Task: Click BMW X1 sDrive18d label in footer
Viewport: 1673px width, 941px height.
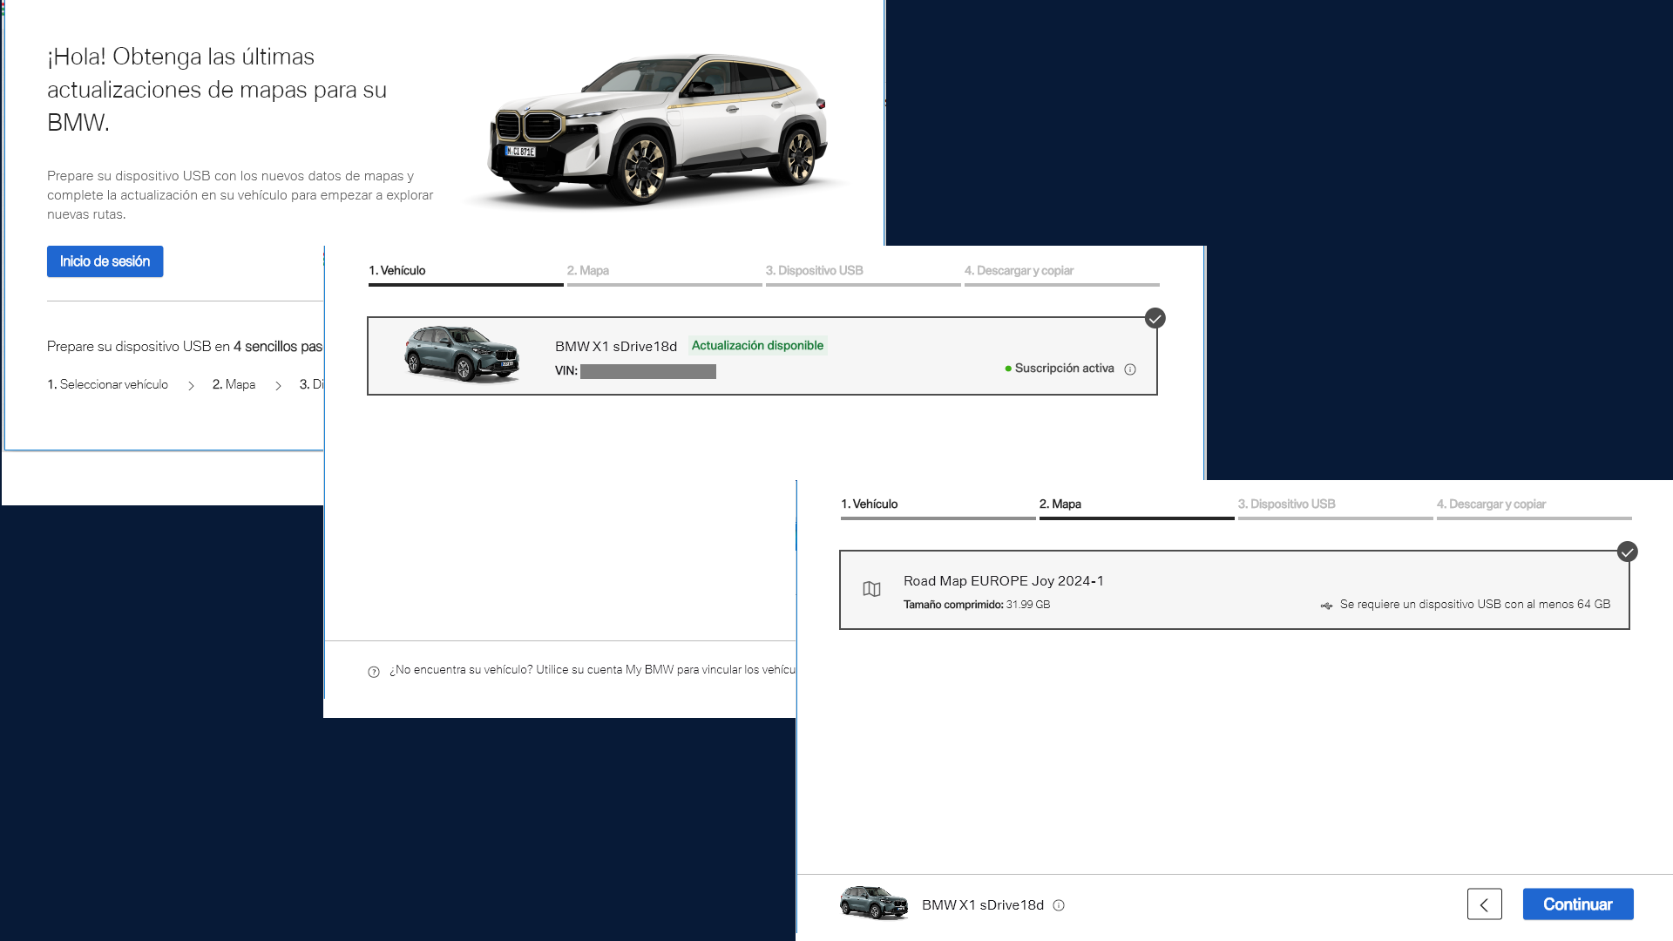Action: point(983,905)
